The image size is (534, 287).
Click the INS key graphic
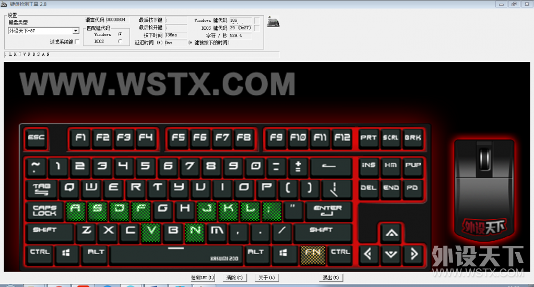pos(369,166)
